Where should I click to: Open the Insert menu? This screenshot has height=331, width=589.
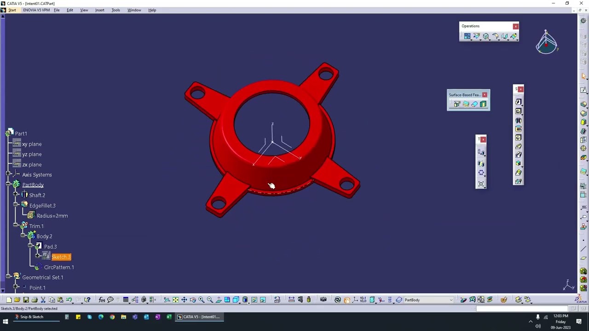coord(99,10)
